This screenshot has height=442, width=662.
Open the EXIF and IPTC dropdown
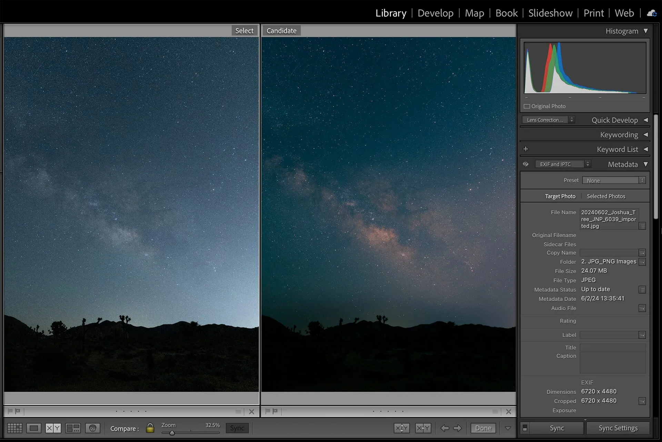(563, 164)
